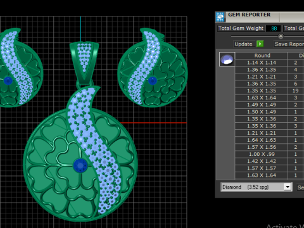
Task: Select the 1.36 X 1.35 row with quantity 4
Action: pyautogui.click(x=269, y=70)
